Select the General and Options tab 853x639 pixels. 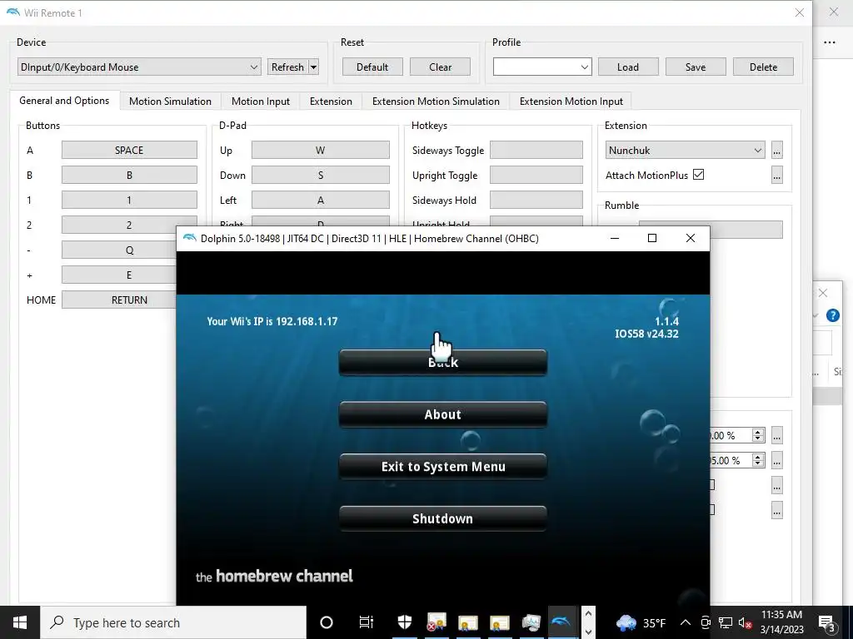64,101
